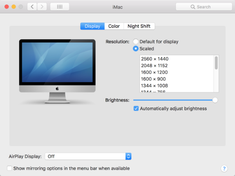Show all preferences grid icon

(60, 7)
